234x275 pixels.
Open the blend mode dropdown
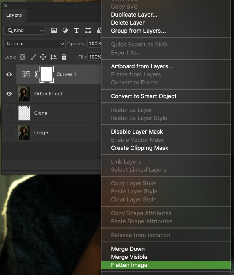pos(34,44)
